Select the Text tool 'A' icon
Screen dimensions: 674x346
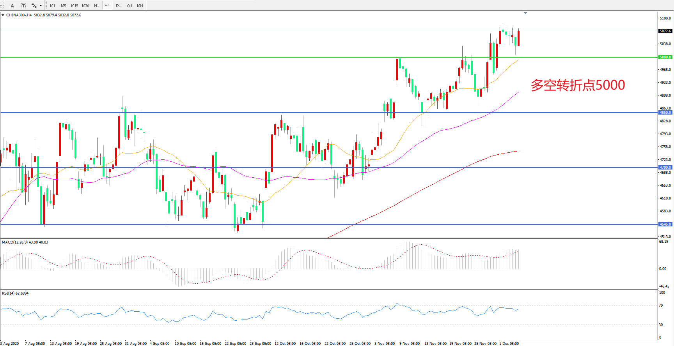click(12, 5)
